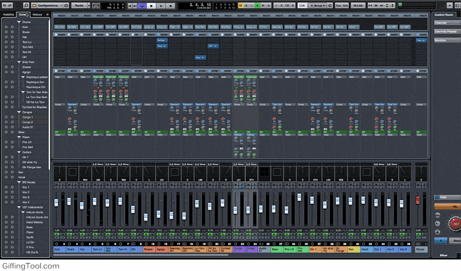461x271 pixels.
Task: Click the Stop transport button
Action: [x=152, y=5]
